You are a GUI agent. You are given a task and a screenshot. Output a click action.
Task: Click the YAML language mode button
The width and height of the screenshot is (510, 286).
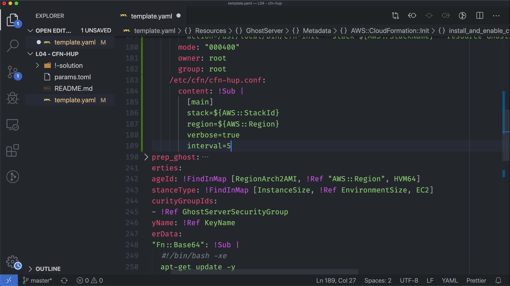[x=449, y=280]
